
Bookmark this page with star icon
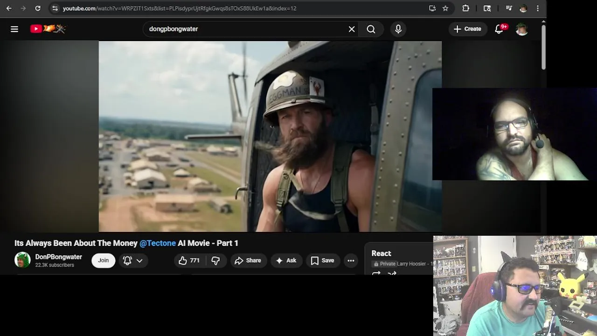(x=445, y=8)
